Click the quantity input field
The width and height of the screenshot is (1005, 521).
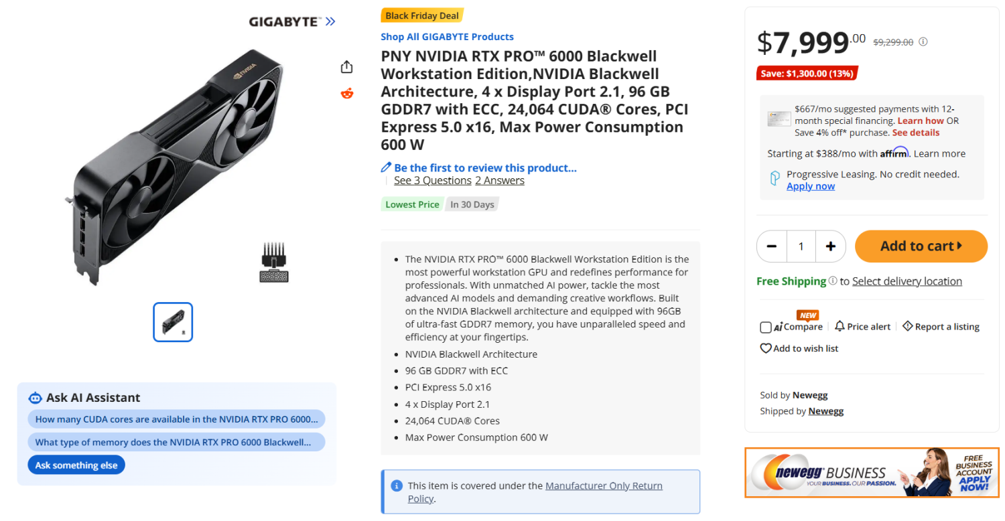(x=801, y=246)
